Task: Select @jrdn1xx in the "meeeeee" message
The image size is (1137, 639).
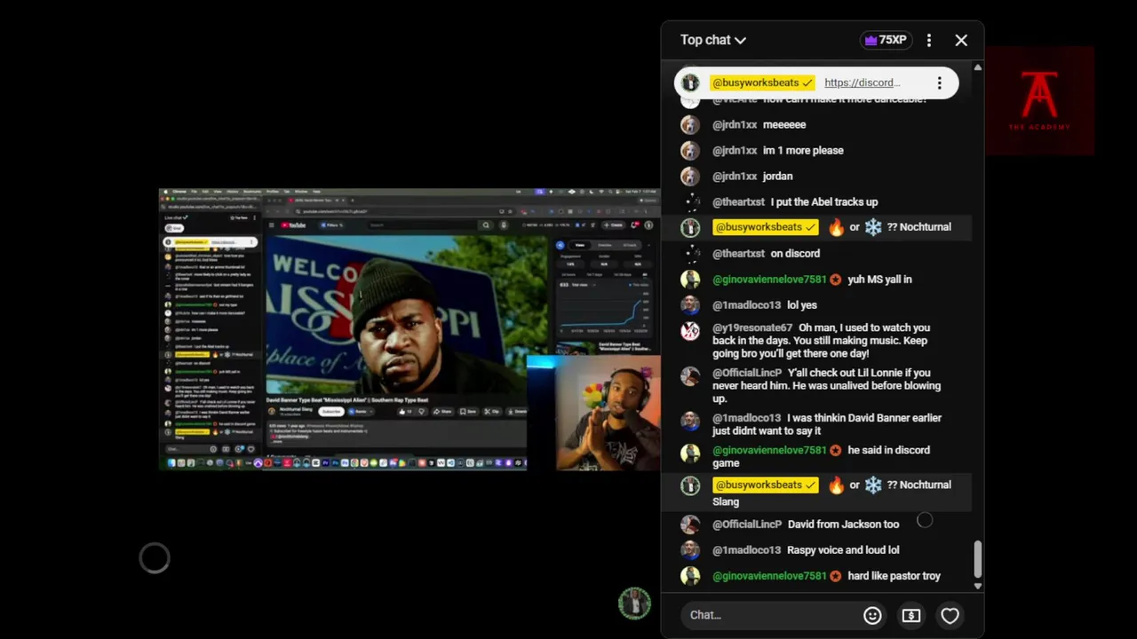Action: click(x=735, y=125)
